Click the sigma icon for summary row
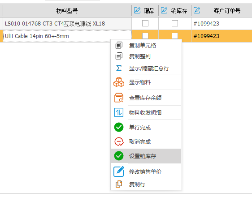The image size is (252, 197). click(119, 68)
